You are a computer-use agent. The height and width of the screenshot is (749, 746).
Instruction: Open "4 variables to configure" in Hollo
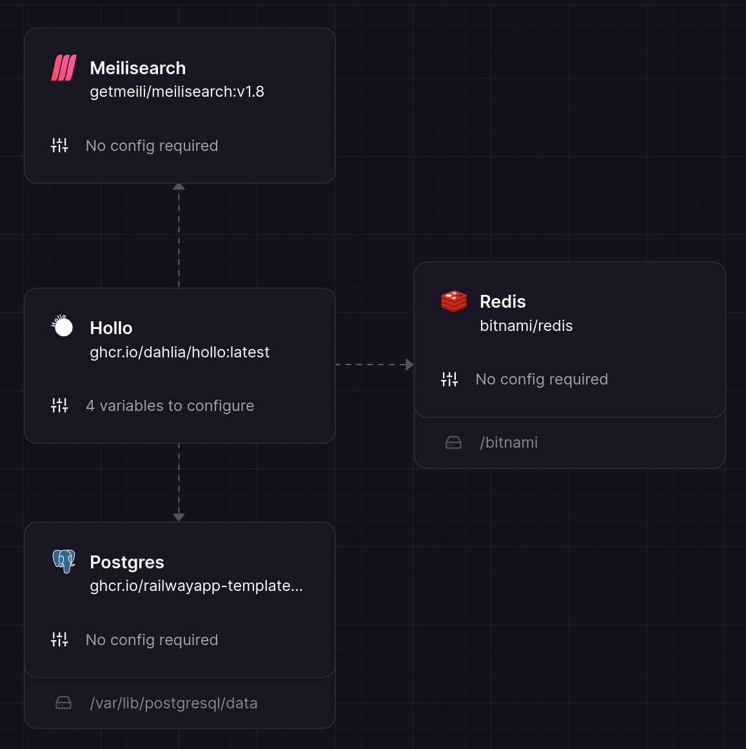point(170,406)
